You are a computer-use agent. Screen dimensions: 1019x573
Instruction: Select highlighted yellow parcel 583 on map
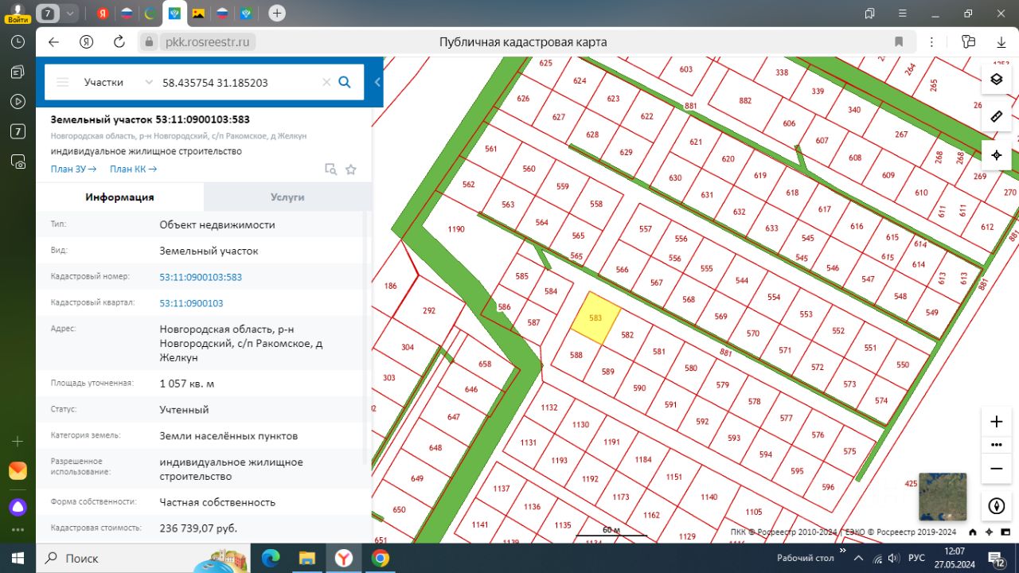(595, 318)
